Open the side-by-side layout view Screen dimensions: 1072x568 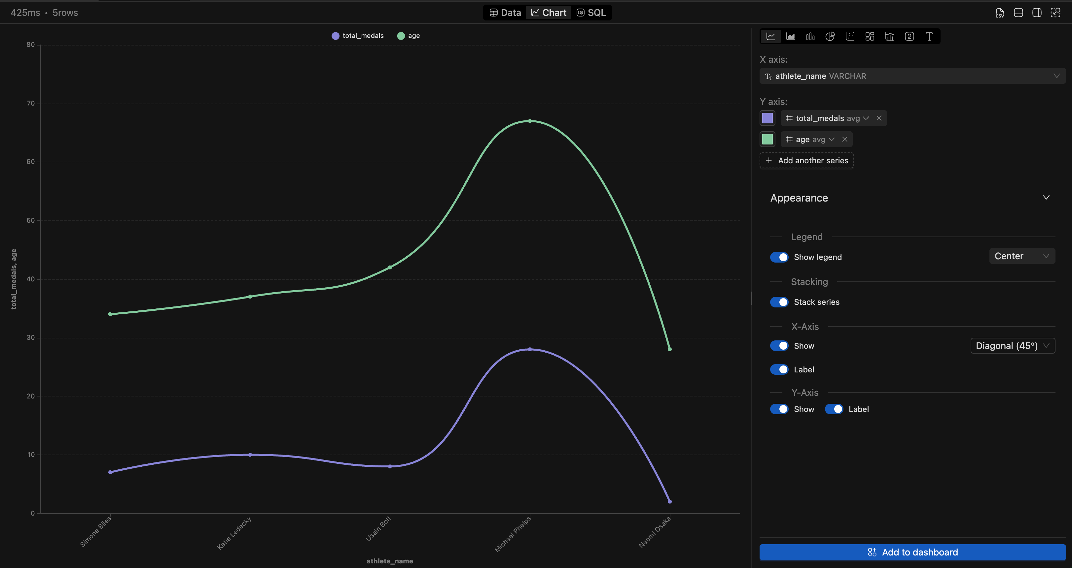point(1037,13)
